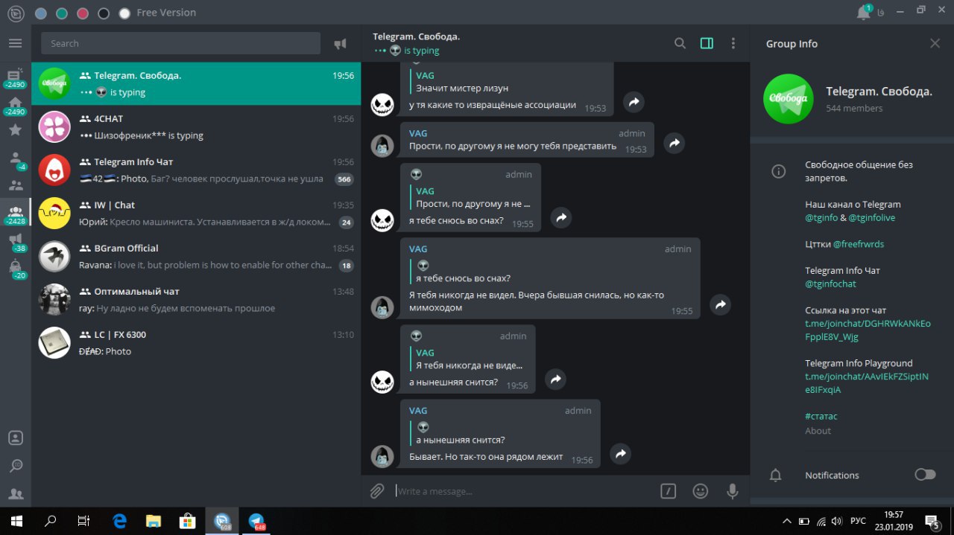
Task: Forward the 19:55 message 'я тебе снюсь во снах?'
Action: (561, 217)
